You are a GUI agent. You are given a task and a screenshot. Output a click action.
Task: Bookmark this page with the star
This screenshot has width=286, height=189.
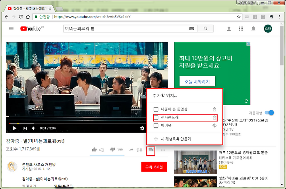click(239, 17)
